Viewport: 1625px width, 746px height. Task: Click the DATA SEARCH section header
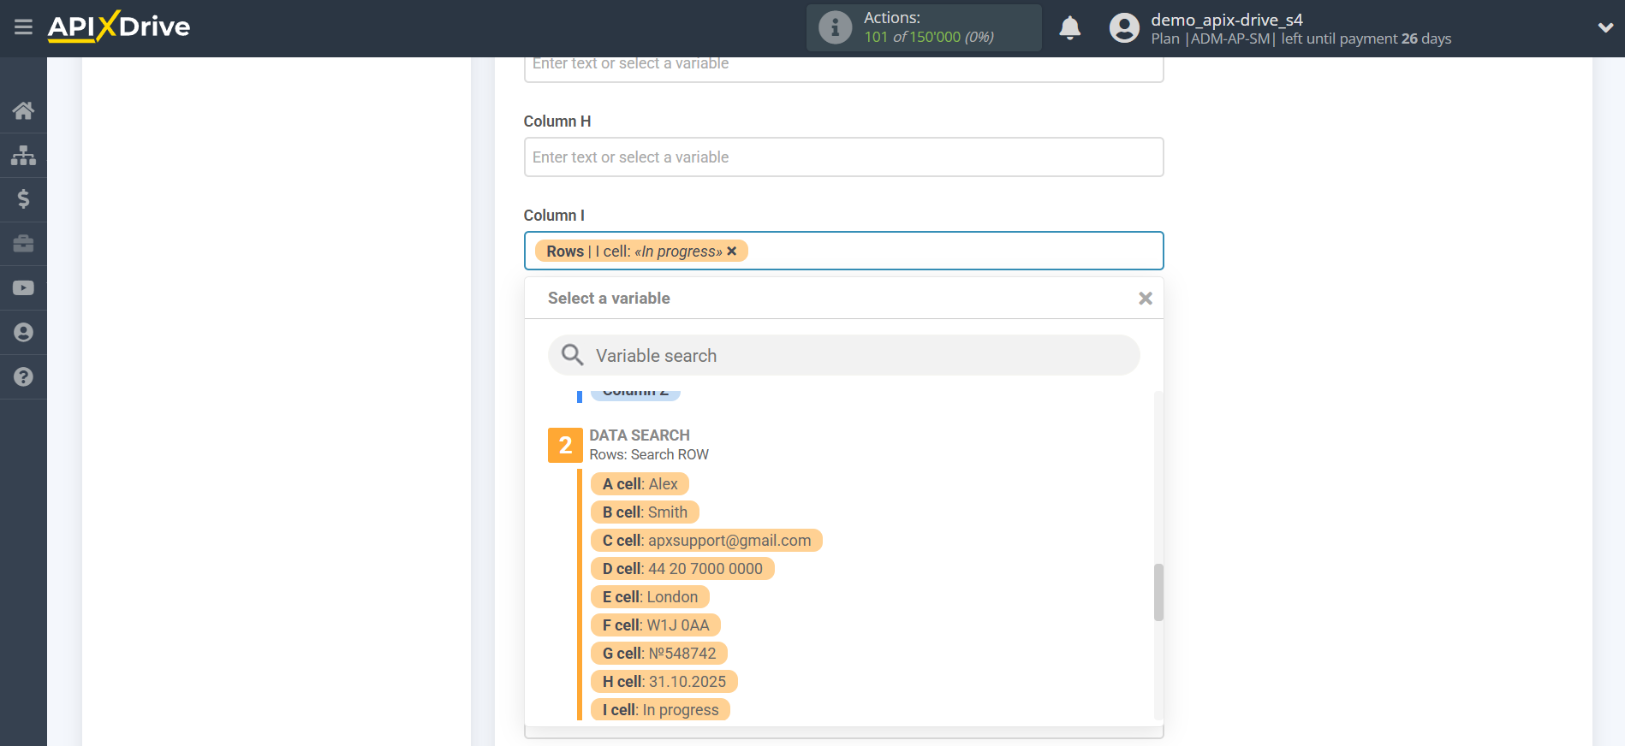tap(640, 435)
